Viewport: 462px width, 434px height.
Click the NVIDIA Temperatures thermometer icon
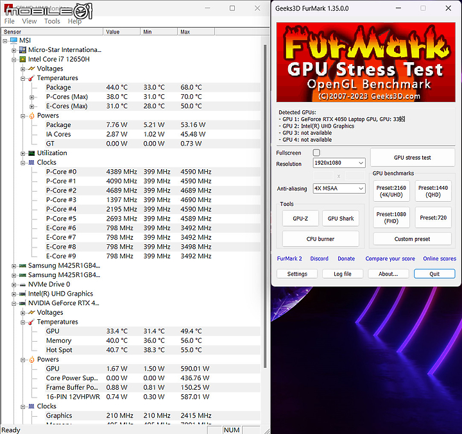(x=31, y=322)
